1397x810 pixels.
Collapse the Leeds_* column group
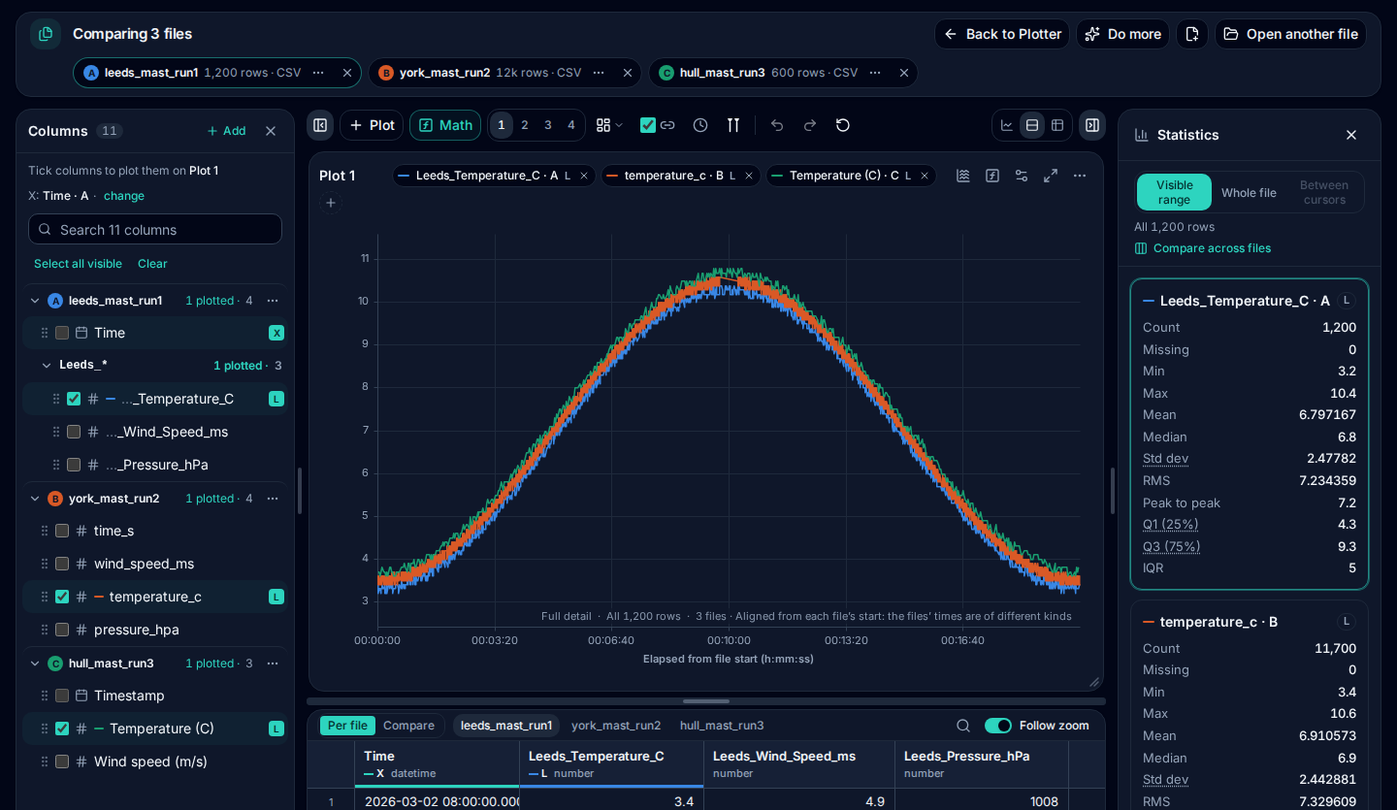coord(47,366)
